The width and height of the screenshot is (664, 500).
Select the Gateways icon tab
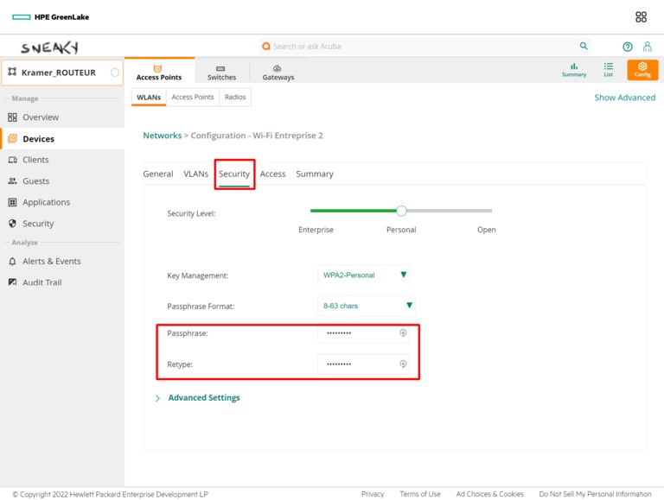point(278,73)
